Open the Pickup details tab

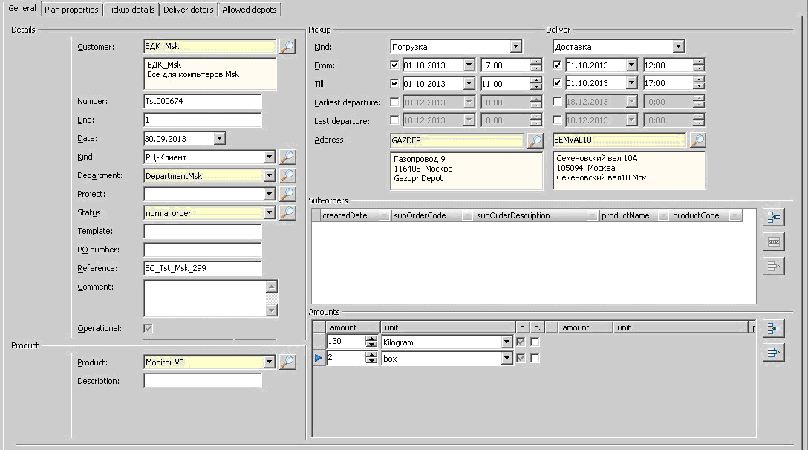point(131,9)
